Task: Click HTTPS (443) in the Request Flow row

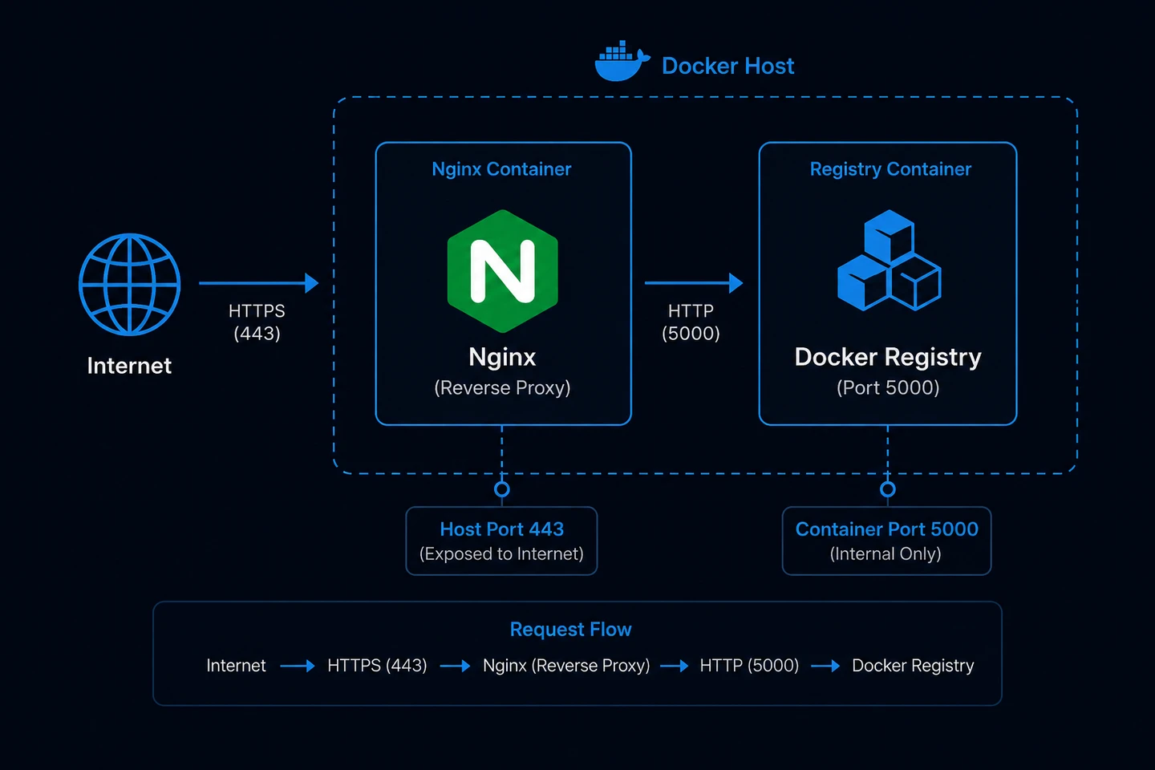Action: (377, 666)
